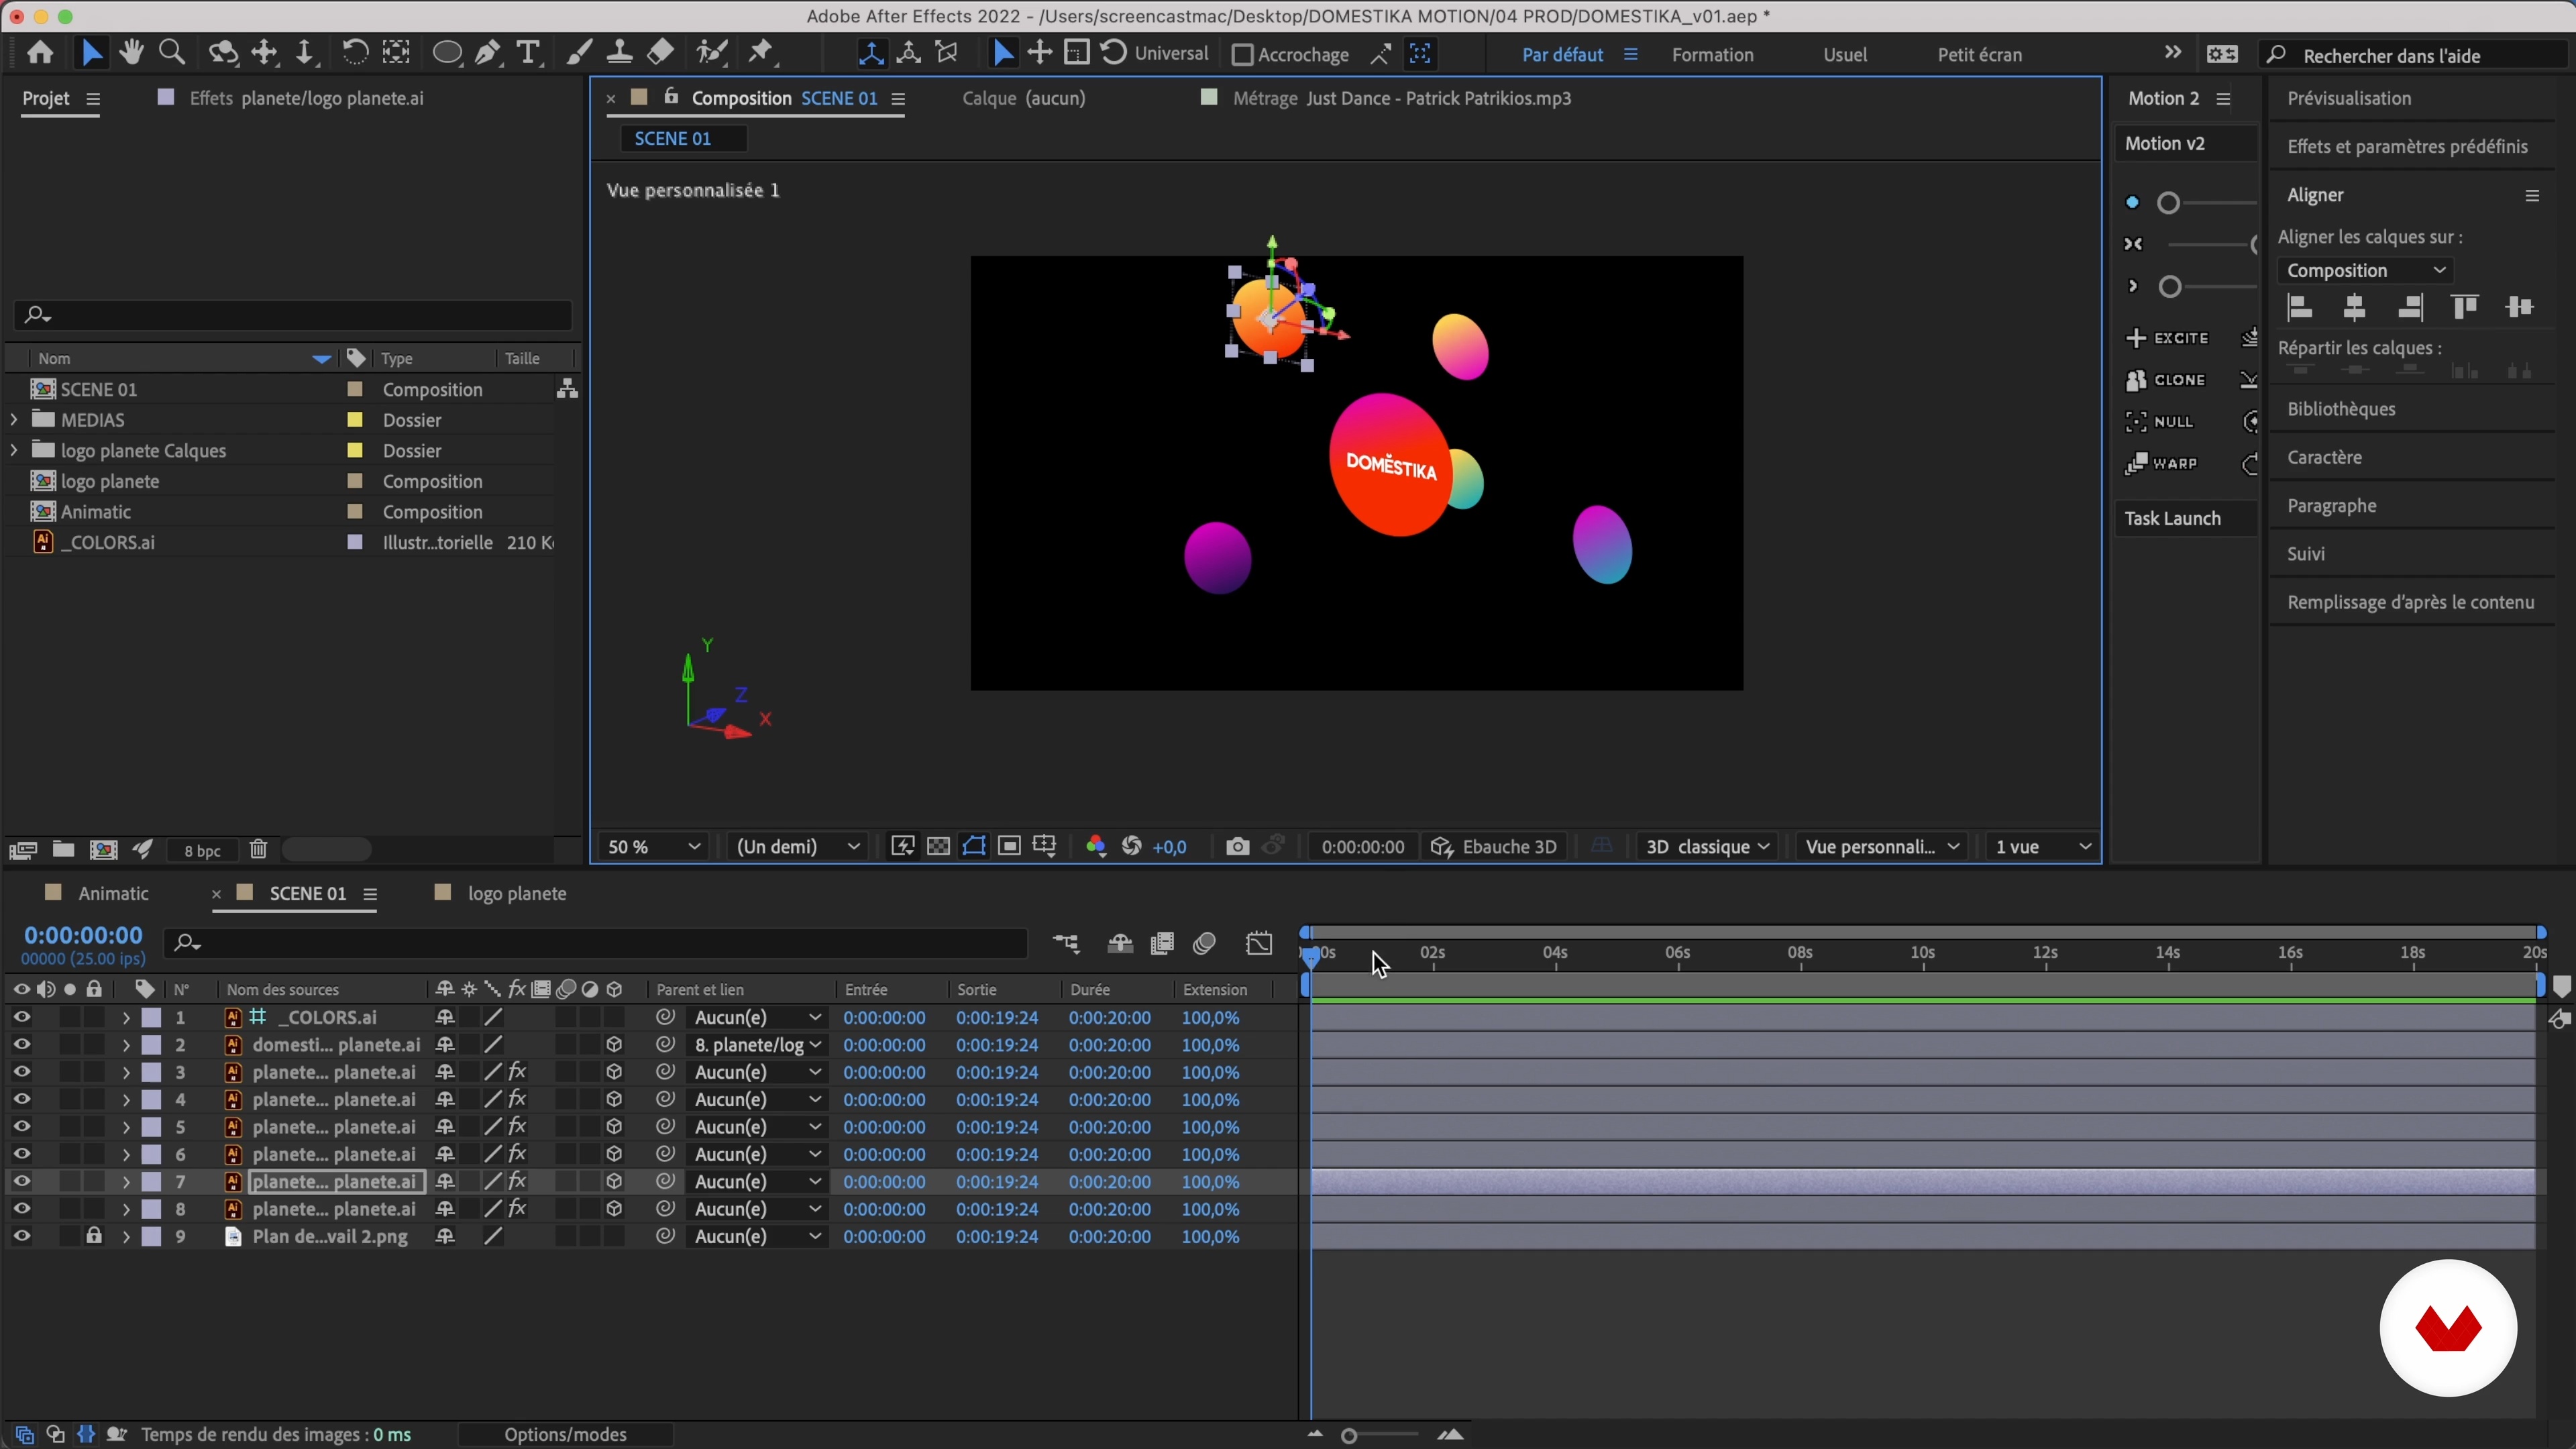Hide layer 2 domesti… planete.ai eye
The width and height of the screenshot is (2576, 1449).
[21, 1045]
